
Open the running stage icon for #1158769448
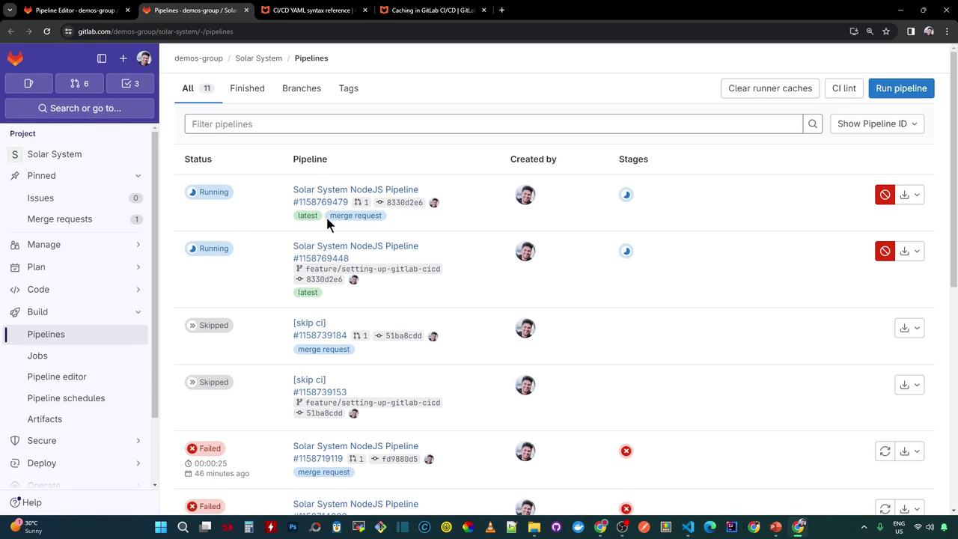(626, 251)
